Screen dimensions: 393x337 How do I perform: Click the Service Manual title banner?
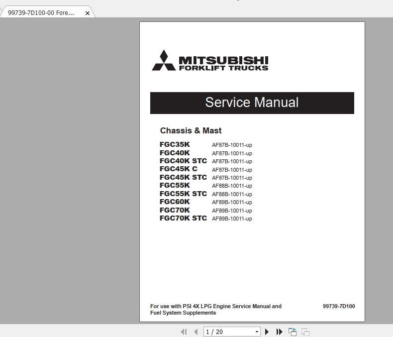pyautogui.click(x=252, y=103)
